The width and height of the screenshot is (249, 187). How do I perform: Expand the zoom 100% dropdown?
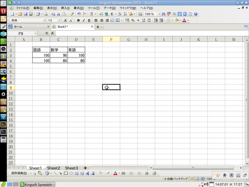point(159,14)
